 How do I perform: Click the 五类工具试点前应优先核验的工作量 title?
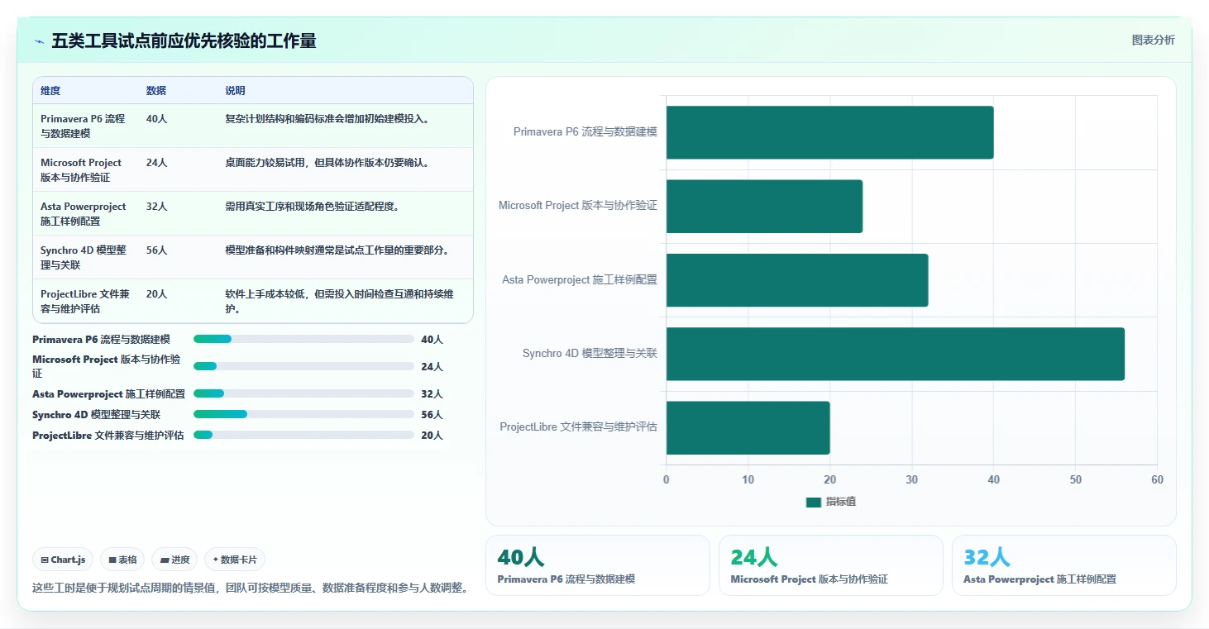coord(184,41)
